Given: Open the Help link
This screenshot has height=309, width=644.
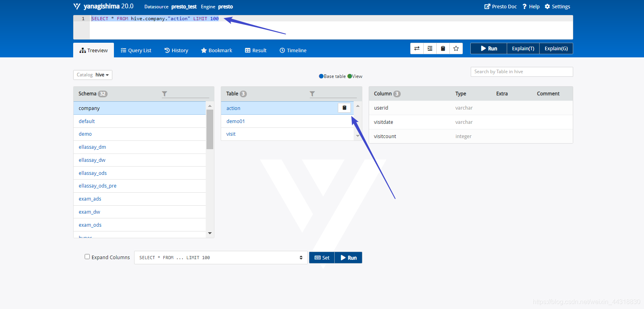Looking at the screenshot, I should (x=531, y=6).
